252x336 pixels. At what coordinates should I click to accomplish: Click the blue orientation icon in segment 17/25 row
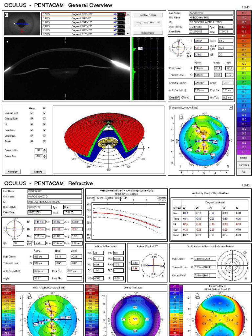click(115, 14)
